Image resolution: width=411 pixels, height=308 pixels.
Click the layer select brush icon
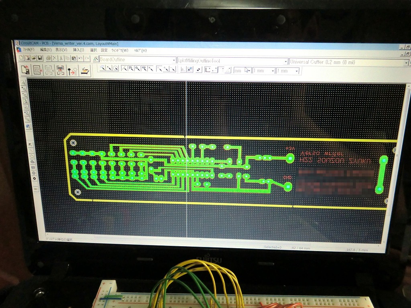tap(96, 59)
